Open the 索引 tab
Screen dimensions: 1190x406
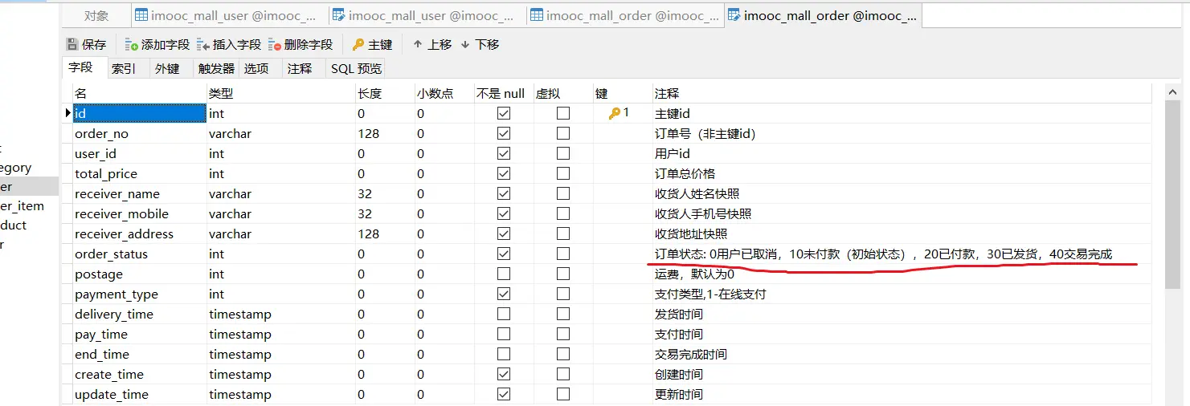[x=124, y=69]
